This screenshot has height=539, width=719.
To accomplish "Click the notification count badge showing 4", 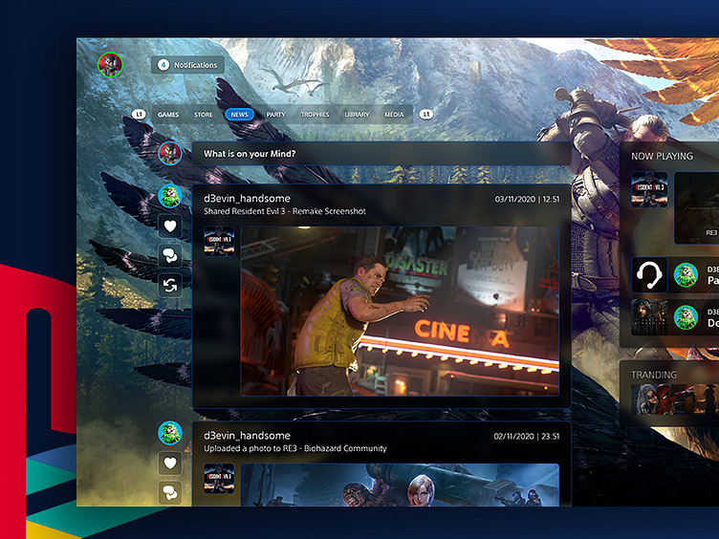I will pos(163,65).
